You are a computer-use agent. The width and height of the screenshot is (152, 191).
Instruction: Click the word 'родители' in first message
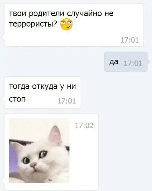click(47, 13)
